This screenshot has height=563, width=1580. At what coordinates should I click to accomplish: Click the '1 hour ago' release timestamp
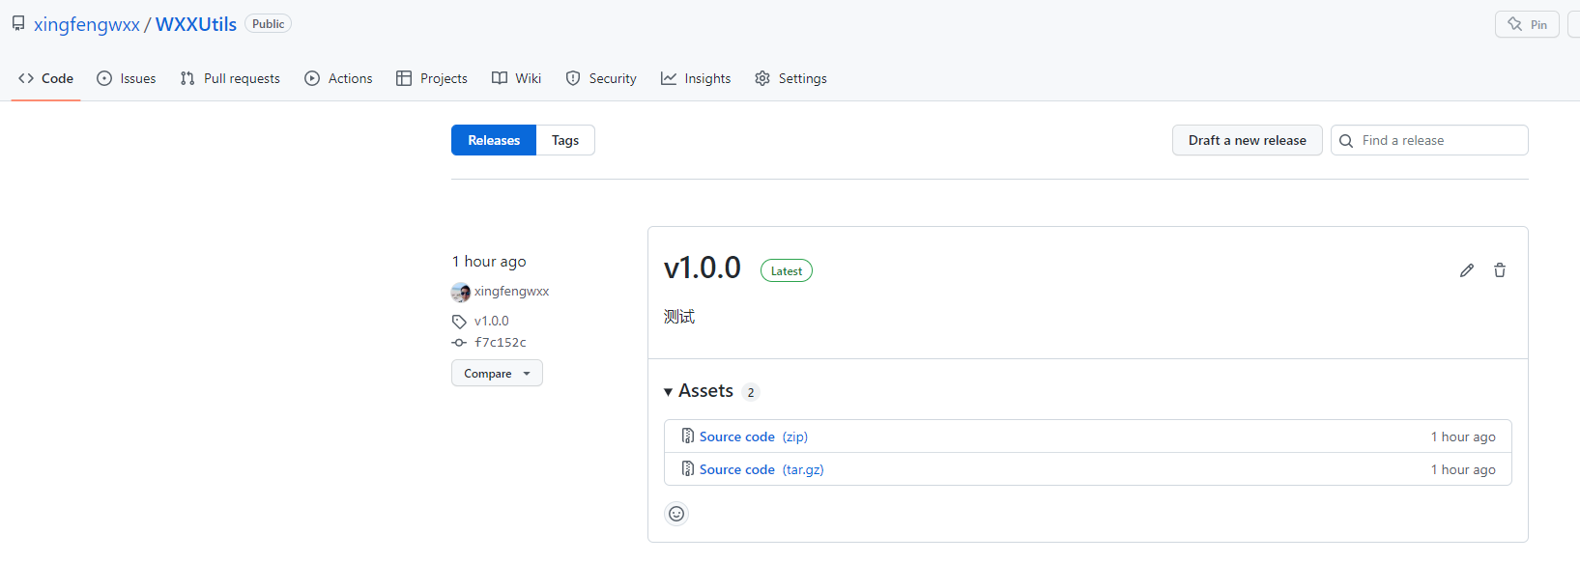click(489, 261)
